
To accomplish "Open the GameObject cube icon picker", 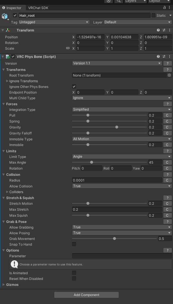I will pyautogui.click(x=5, y=16).
